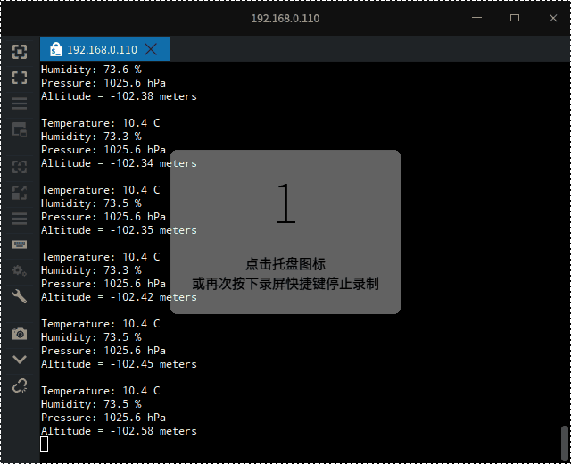Image resolution: width=571 pixels, height=464 pixels.
Task: Click the vertical scrollbar thumb in terminal
Action: click(565, 443)
